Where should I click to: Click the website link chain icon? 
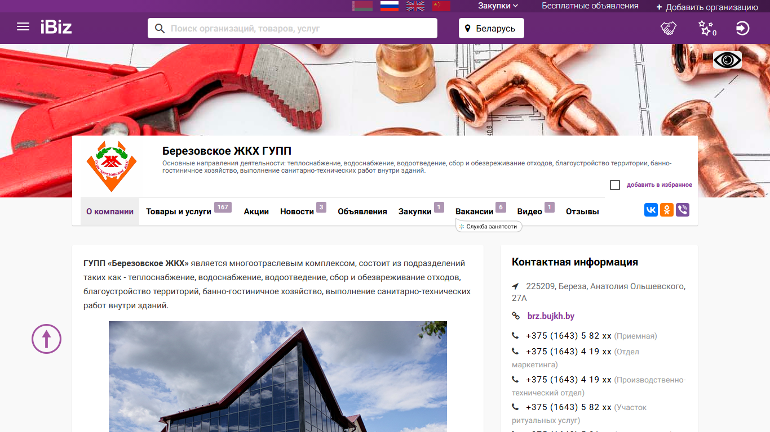516,316
